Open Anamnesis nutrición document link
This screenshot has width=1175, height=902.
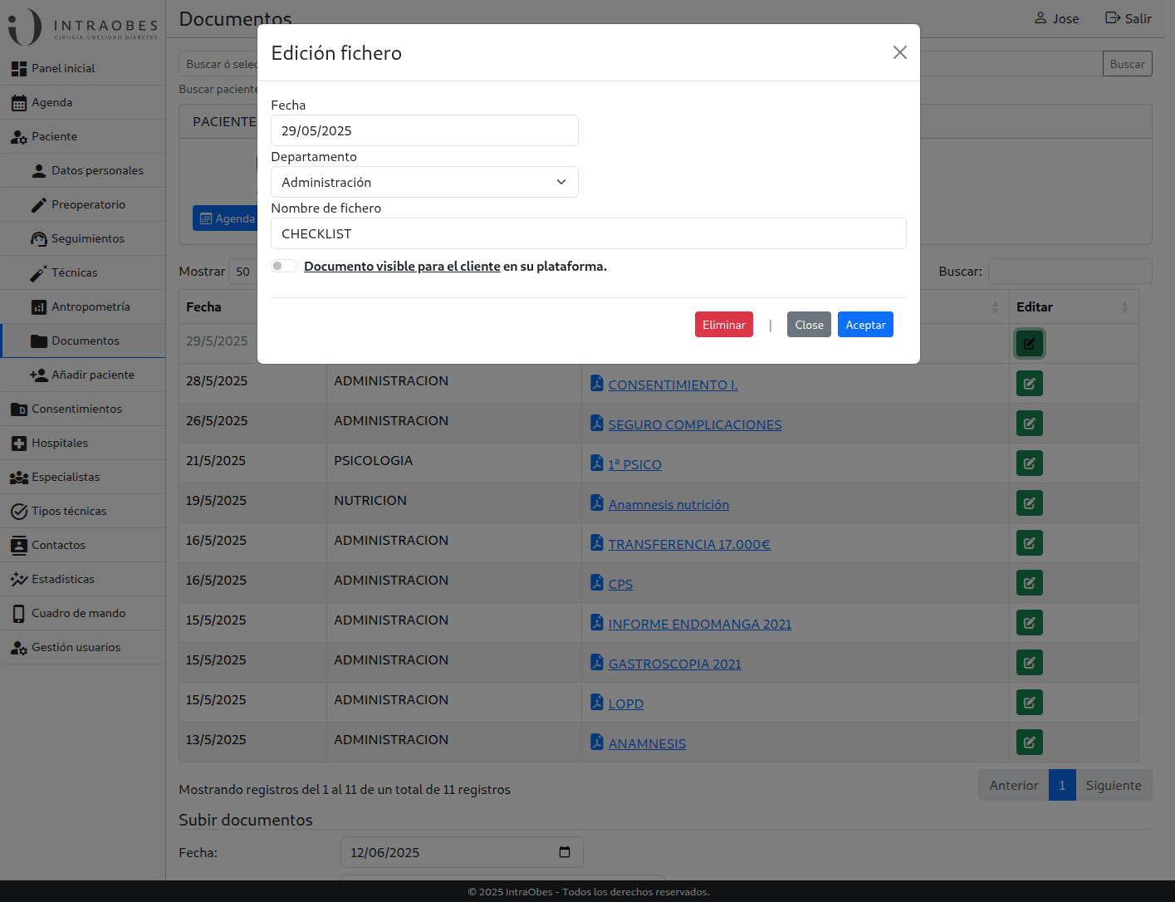pos(668,505)
